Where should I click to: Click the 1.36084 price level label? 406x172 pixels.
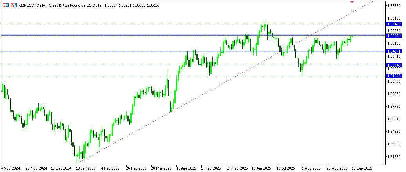394,36
